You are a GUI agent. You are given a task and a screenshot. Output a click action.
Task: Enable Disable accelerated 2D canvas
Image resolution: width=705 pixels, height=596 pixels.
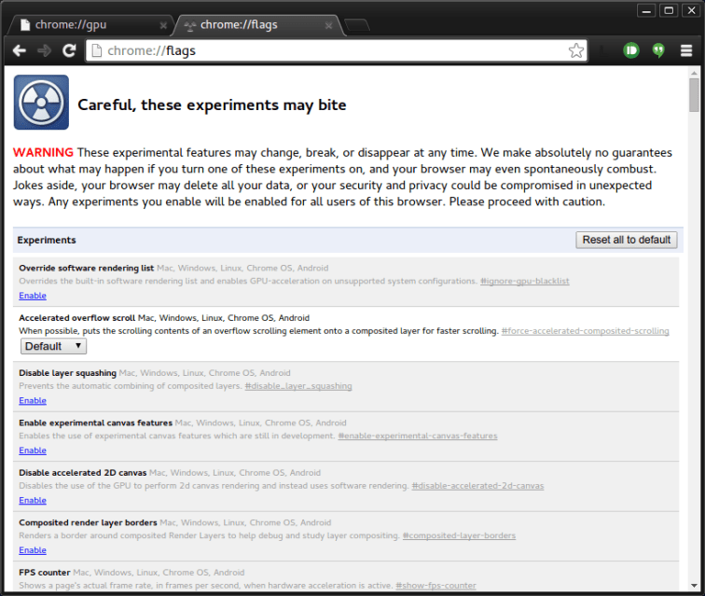coord(33,500)
